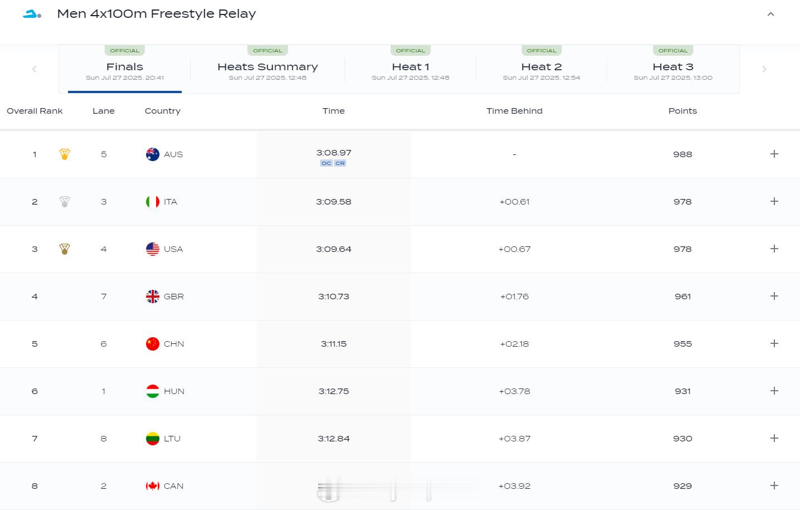Click the Time Behind column header
This screenshot has width=800, height=510.
(x=515, y=111)
